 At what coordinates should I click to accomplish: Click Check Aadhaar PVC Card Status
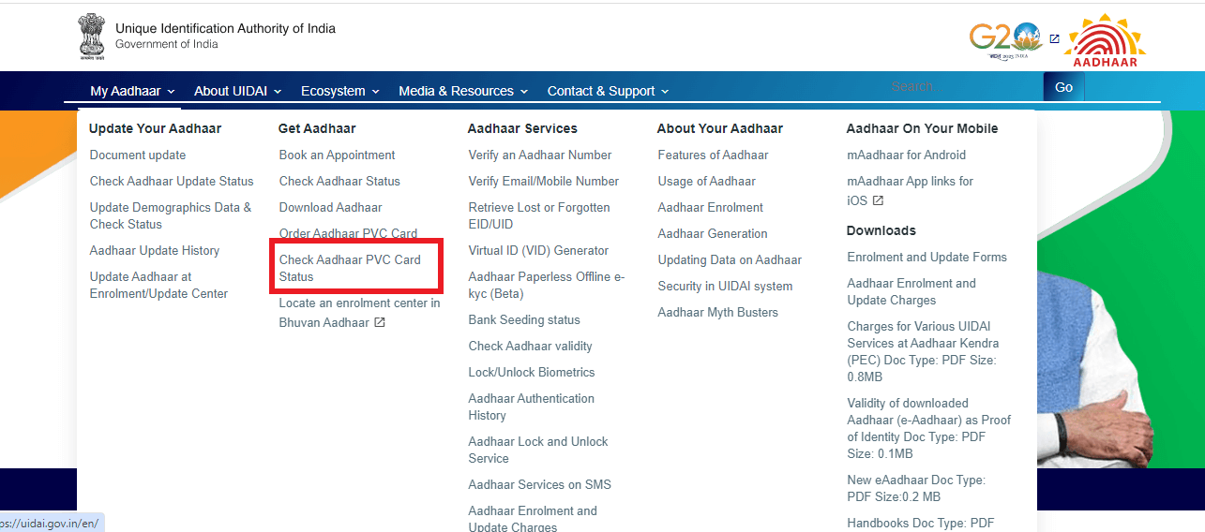click(350, 269)
